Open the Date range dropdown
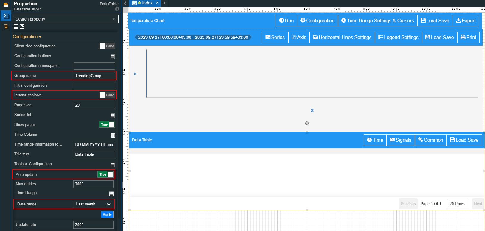 93,204
